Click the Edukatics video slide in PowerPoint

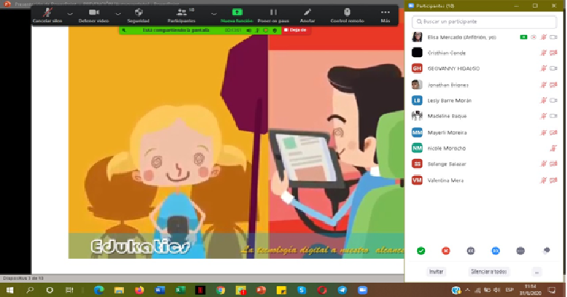coord(236,142)
